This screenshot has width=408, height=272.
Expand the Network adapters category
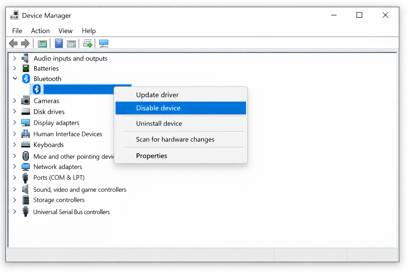coord(15,167)
